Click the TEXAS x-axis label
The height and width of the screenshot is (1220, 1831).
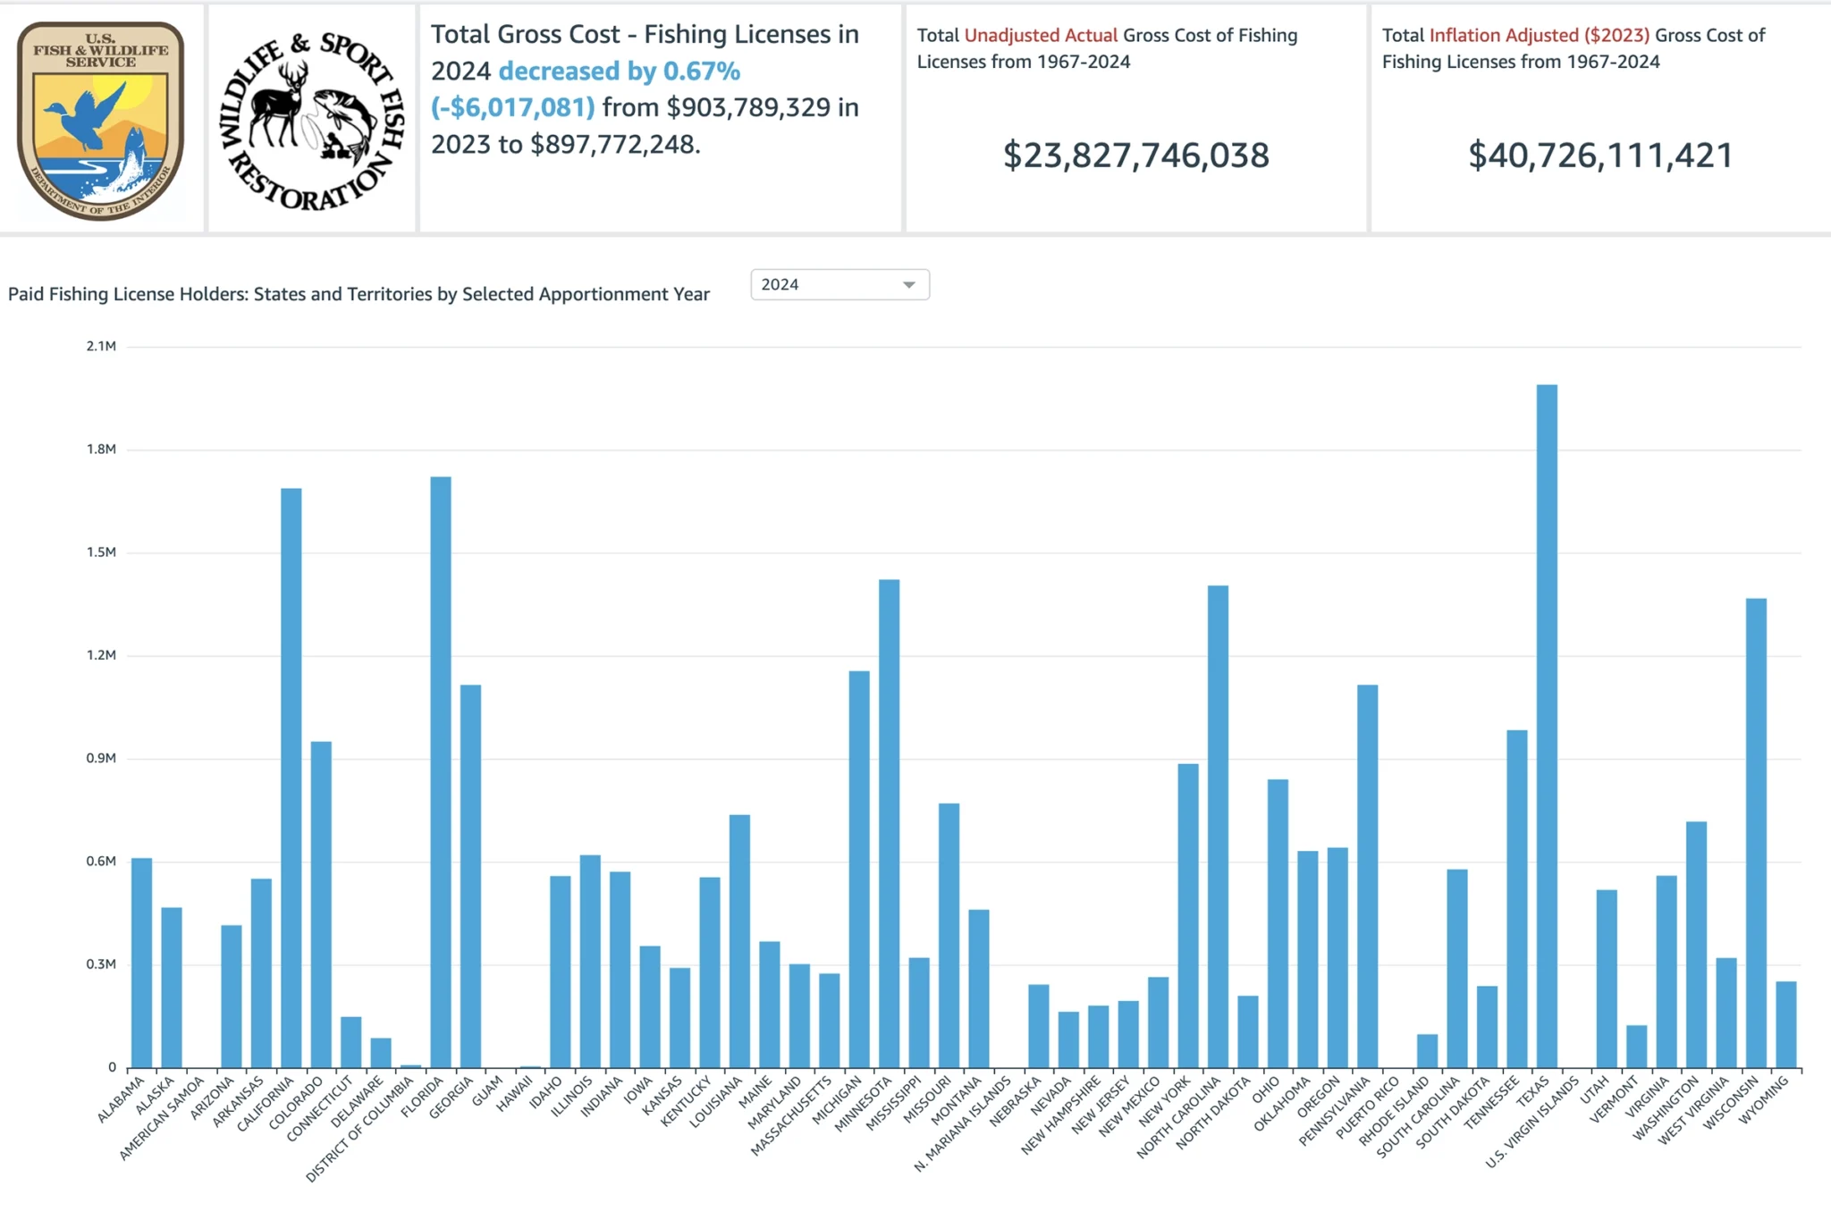[1532, 1093]
